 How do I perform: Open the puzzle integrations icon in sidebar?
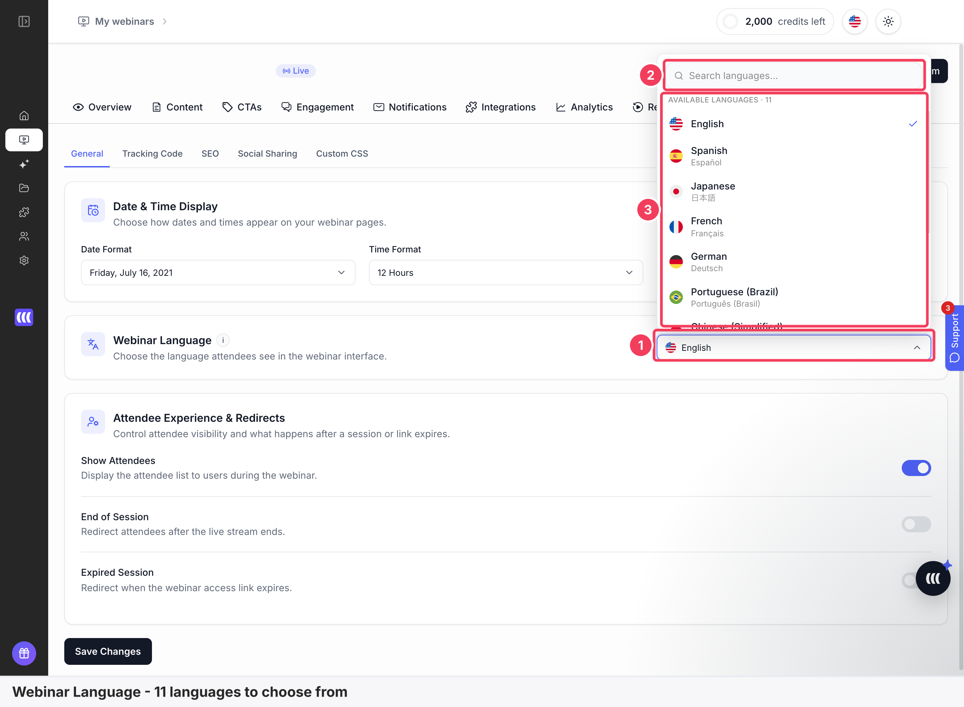coord(24,212)
